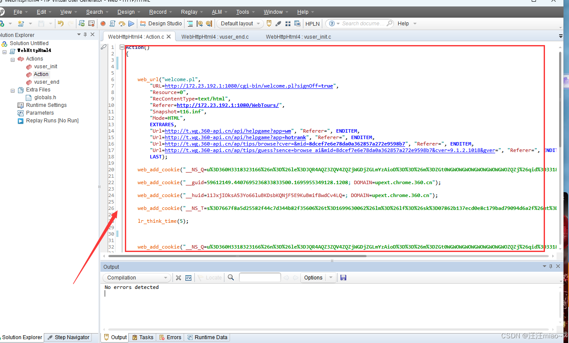Close the Action.c editor tab

point(169,37)
